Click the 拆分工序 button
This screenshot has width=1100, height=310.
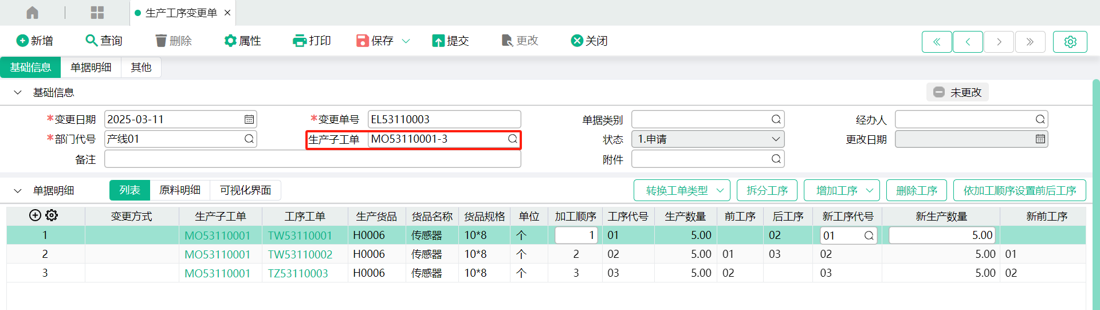pyautogui.click(x=767, y=190)
